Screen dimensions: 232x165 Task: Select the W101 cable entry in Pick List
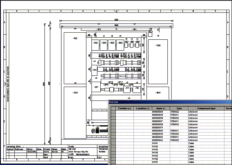(x=161, y=143)
